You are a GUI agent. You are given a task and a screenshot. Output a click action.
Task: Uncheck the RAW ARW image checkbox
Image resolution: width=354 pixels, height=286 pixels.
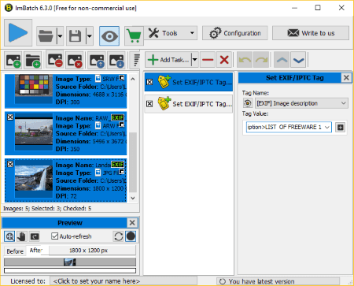(10, 117)
